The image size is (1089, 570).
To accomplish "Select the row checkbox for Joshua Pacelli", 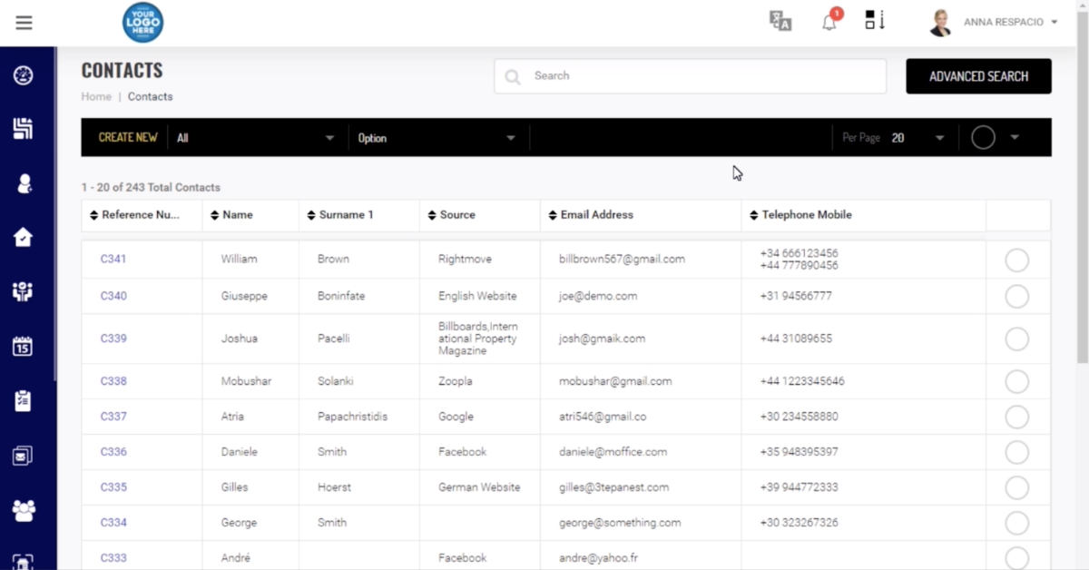I will (1017, 339).
